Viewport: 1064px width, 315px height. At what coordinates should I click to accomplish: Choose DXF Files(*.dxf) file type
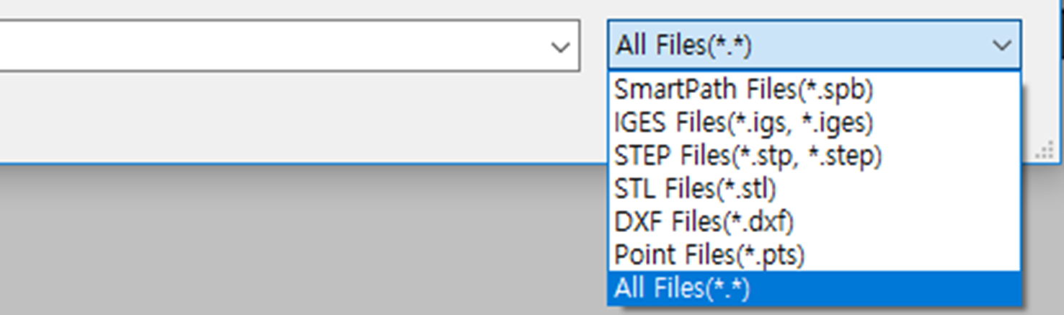coord(704,222)
